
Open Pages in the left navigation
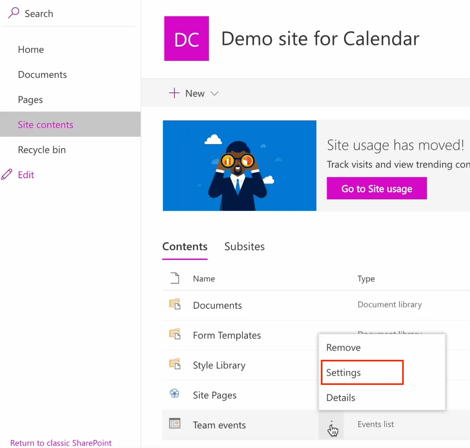pos(30,100)
